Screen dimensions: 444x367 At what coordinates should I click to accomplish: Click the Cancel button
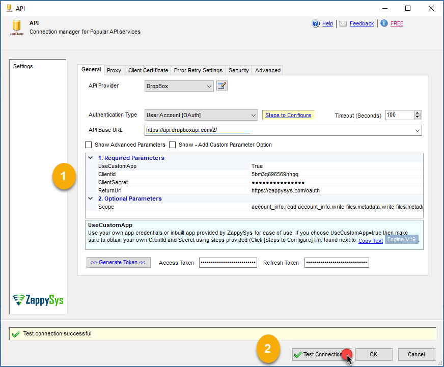pyautogui.click(x=417, y=354)
